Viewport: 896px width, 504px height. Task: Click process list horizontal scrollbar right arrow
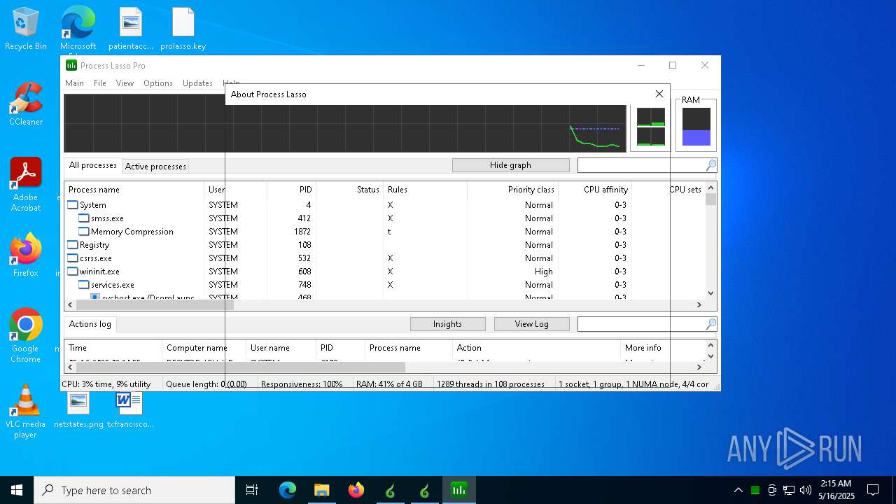pyautogui.click(x=699, y=304)
